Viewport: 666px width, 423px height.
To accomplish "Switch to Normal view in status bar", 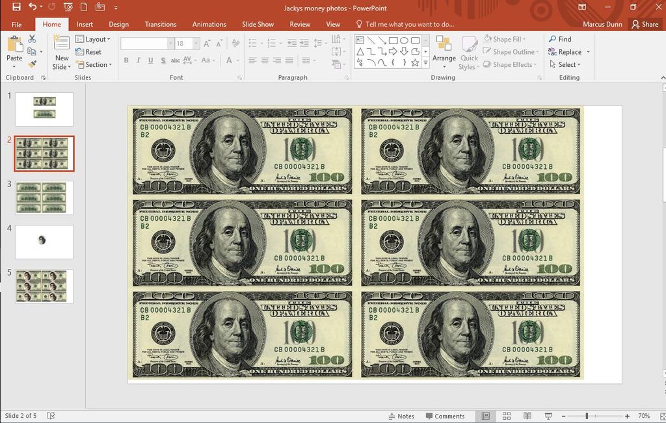I will point(485,416).
